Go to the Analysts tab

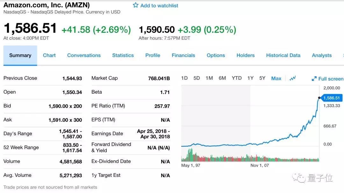(322, 55)
